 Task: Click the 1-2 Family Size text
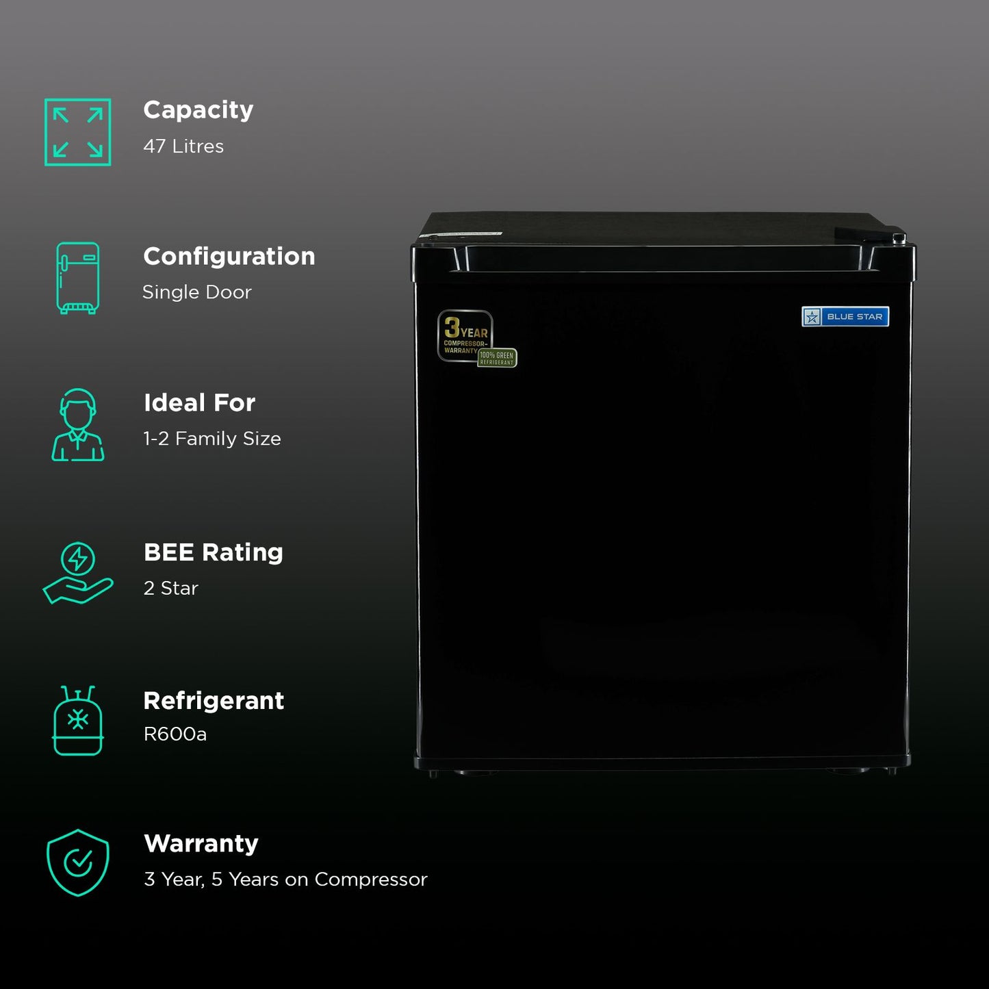212,439
